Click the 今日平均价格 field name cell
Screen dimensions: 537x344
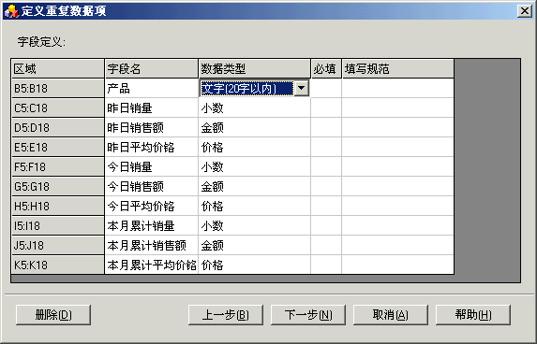click(x=152, y=206)
